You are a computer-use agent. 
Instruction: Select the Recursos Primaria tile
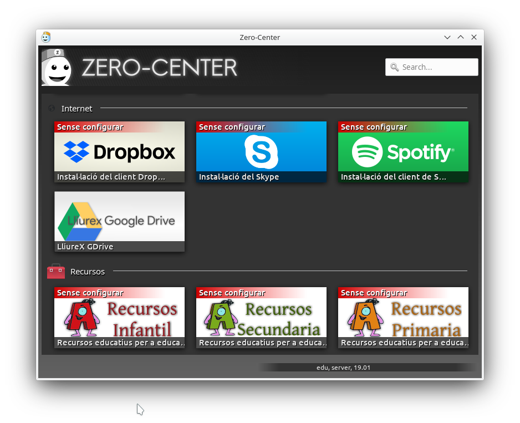(x=403, y=317)
